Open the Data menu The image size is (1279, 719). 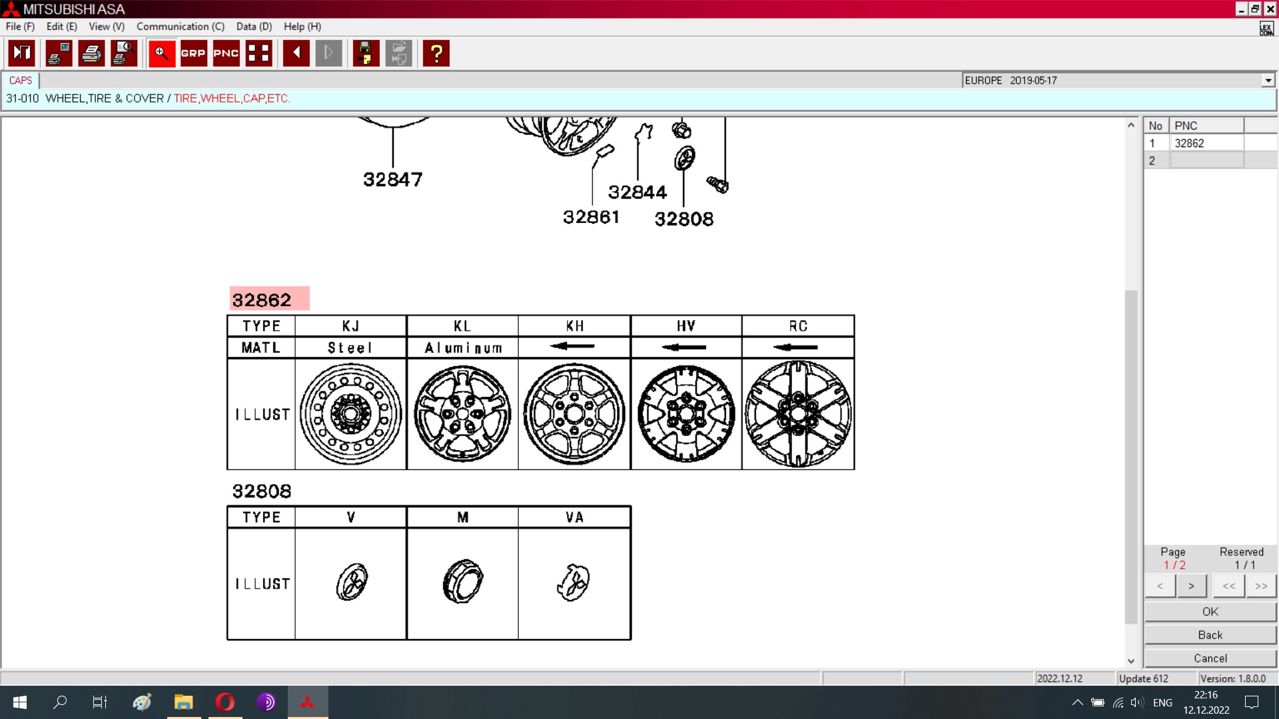pos(254,27)
